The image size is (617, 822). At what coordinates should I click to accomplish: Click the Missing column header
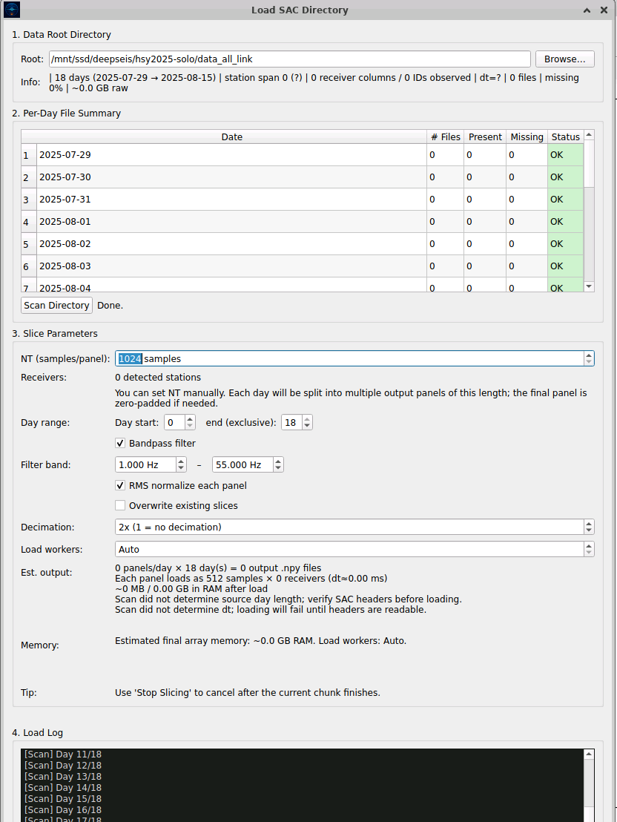point(527,137)
